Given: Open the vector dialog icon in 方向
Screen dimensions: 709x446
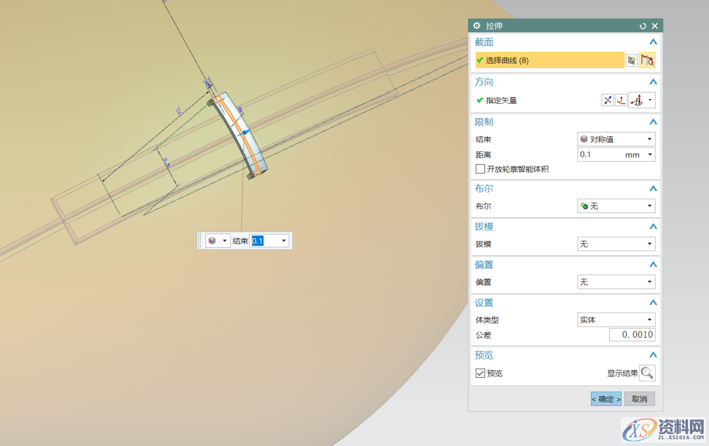Looking at the screenshot, I should tap(620, 100).
